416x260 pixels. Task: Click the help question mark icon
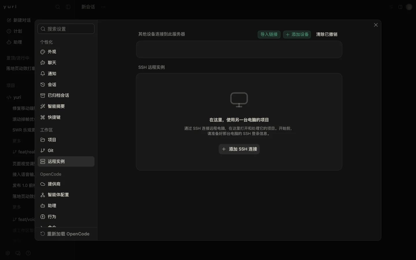pos(28,253)
